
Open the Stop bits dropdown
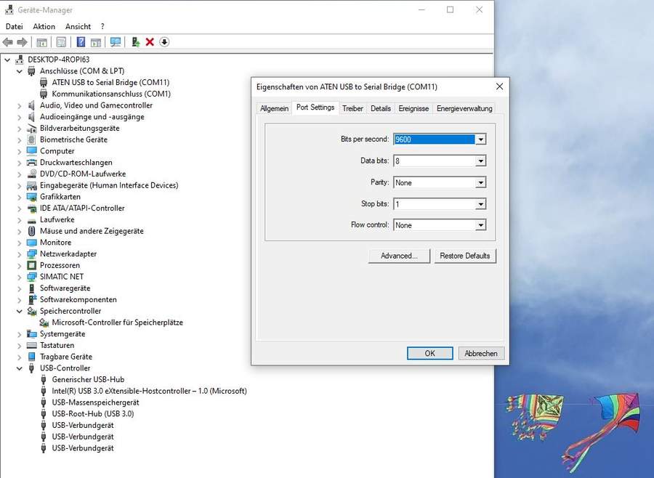coord(480,204)
